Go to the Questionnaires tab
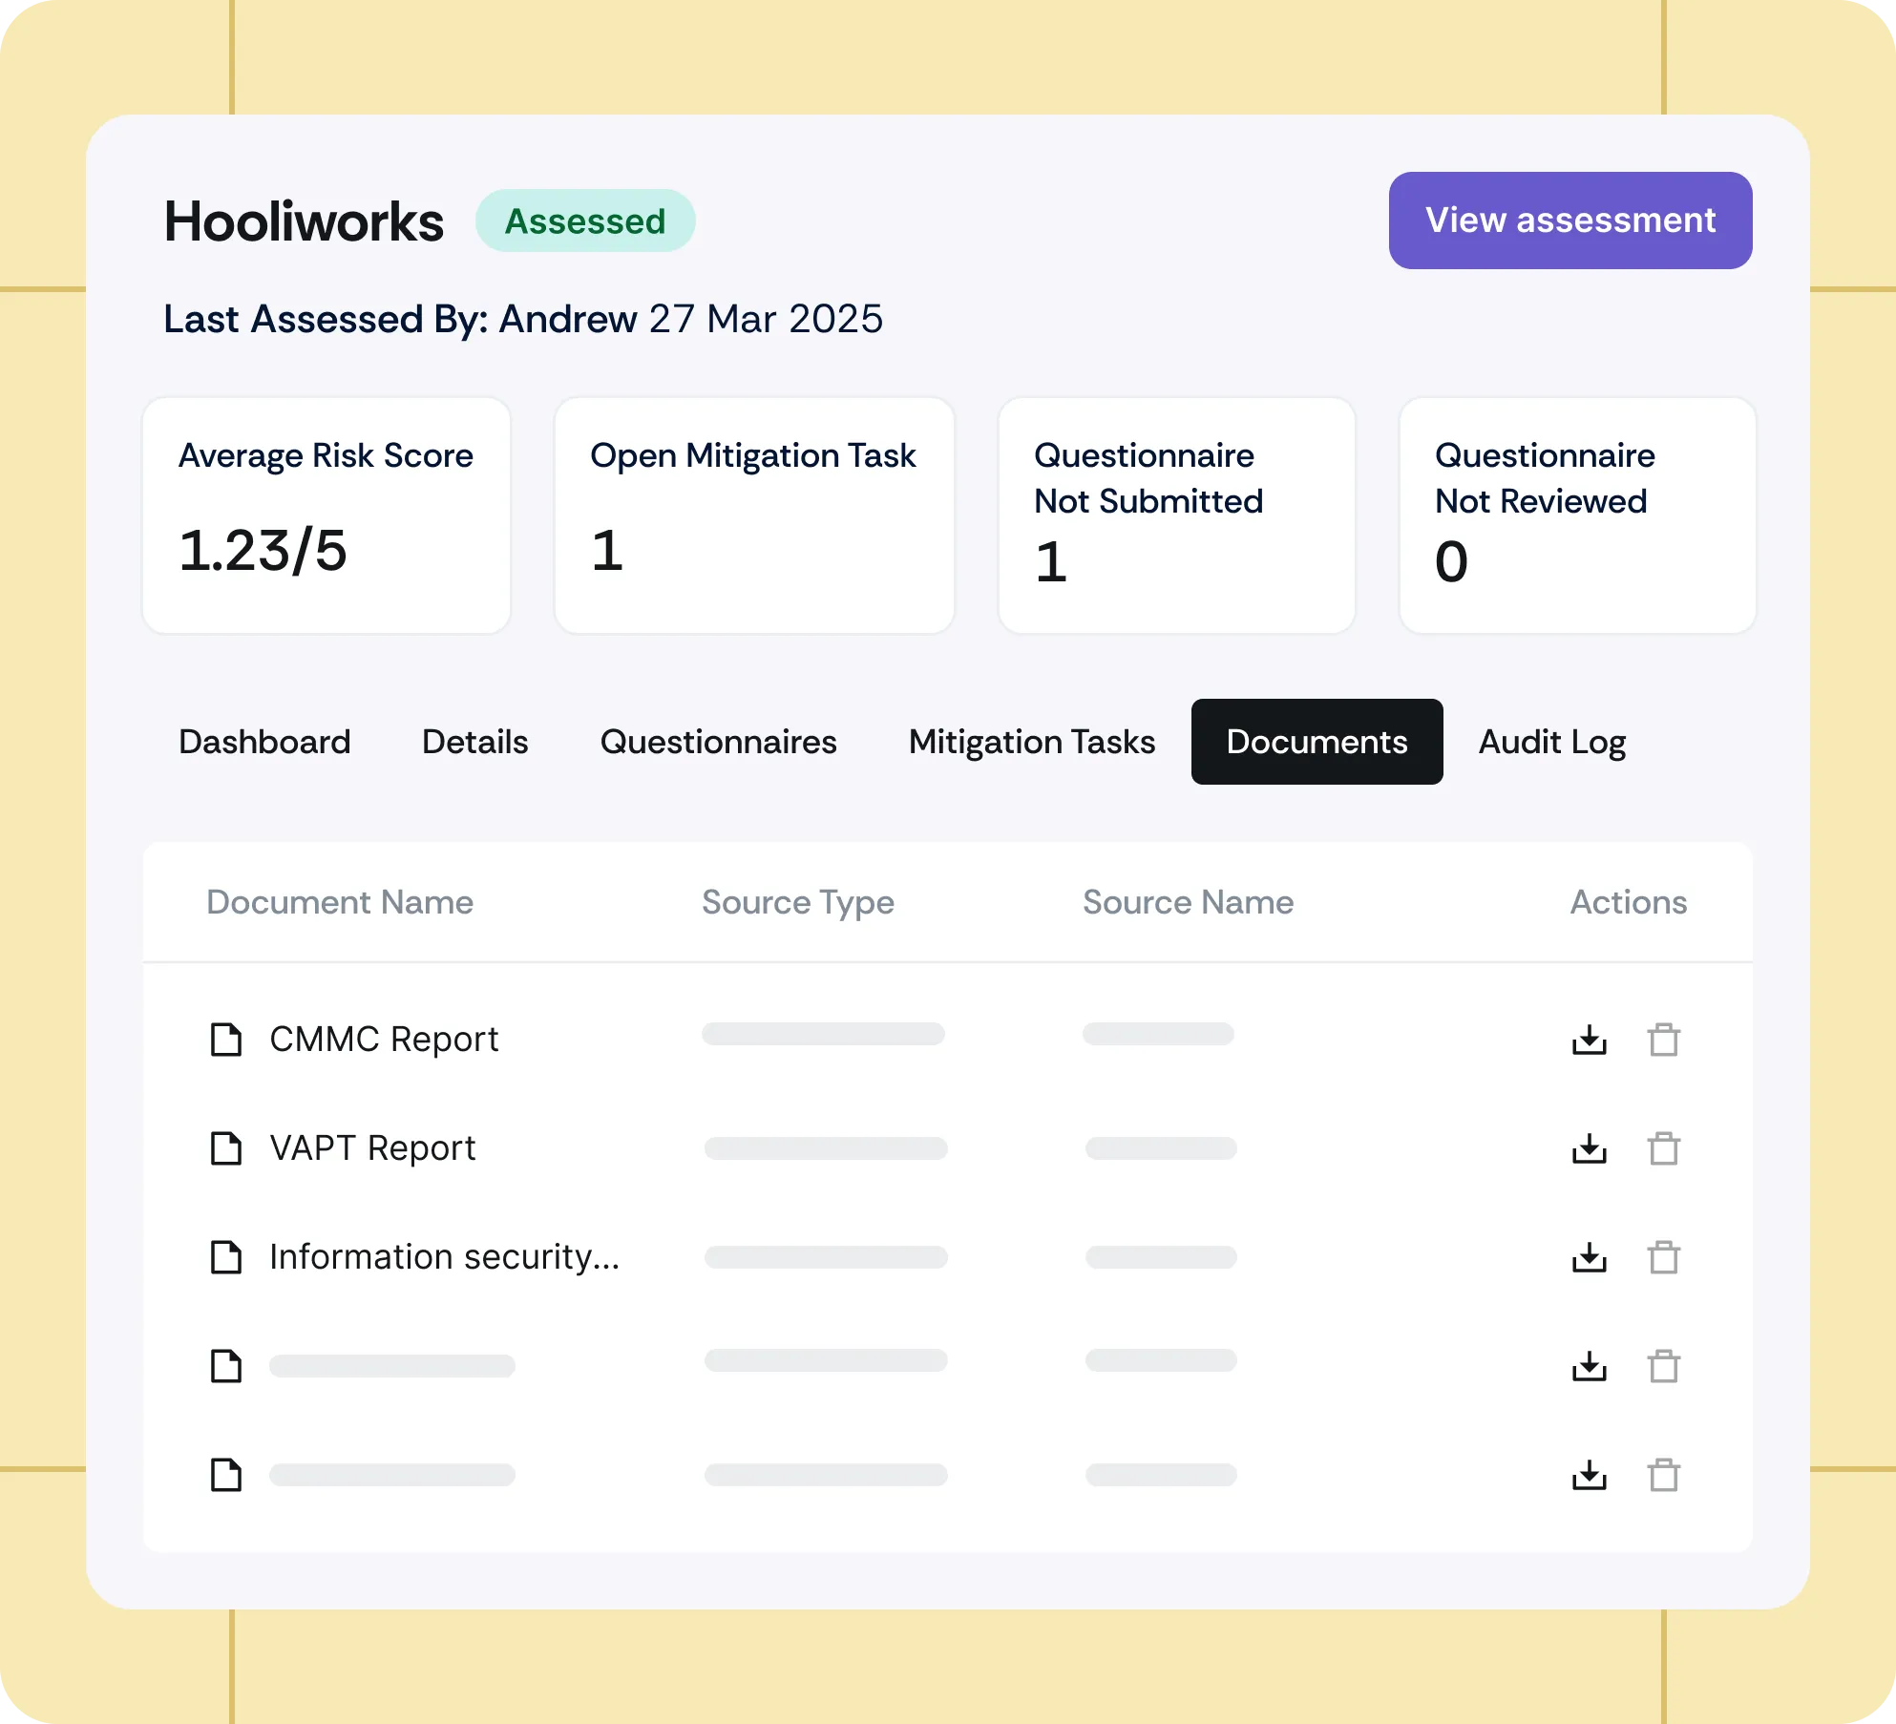This screenshot has height=1724, width=1896. (x=718, y=742)
